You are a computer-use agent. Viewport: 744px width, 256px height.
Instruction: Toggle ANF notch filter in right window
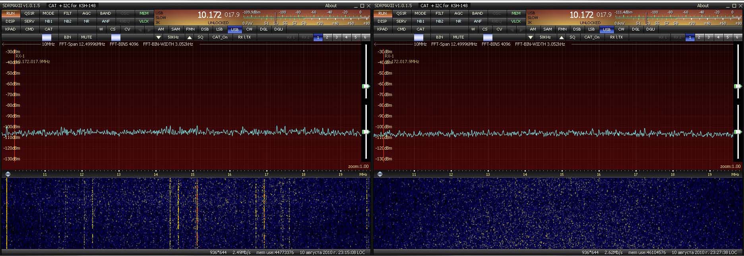(477, 21)
